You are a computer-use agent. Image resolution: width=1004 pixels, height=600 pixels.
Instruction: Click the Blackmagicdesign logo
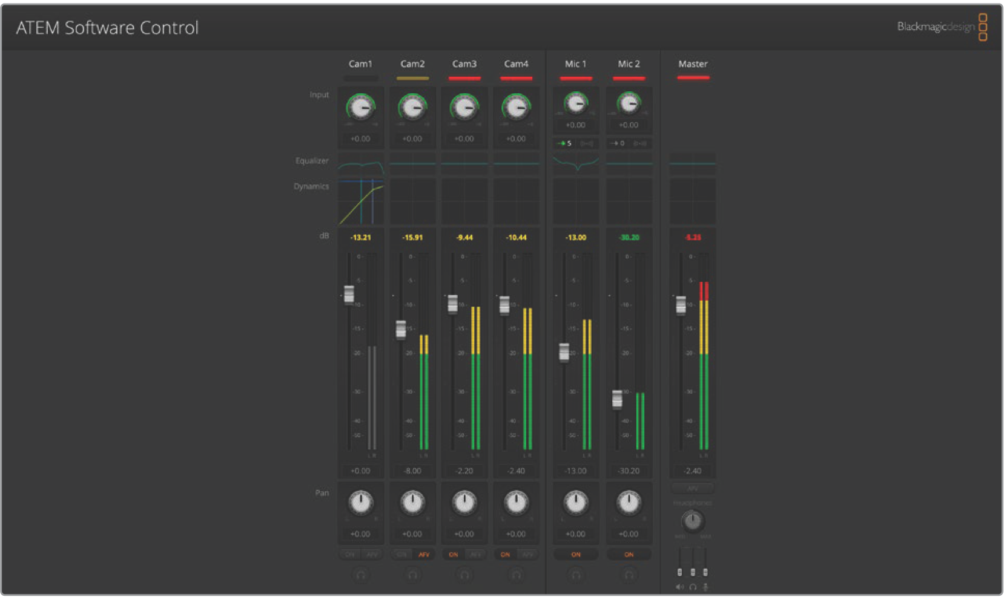[x=942, y=27]
